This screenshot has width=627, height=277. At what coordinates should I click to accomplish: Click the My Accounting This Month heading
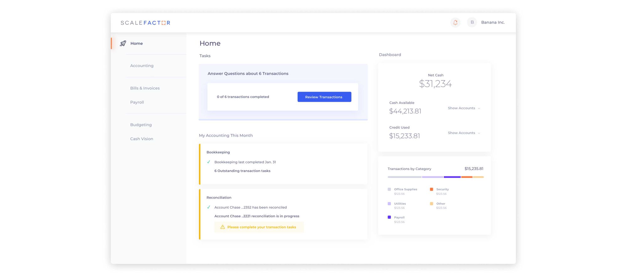[226, 136]
